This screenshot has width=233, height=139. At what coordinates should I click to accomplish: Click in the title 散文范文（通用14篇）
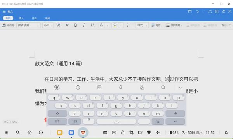click(x=59, y=64)
